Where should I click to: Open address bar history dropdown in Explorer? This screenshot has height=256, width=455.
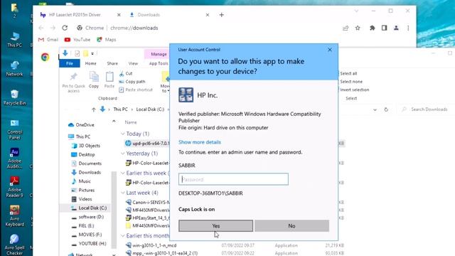point(375,110)
